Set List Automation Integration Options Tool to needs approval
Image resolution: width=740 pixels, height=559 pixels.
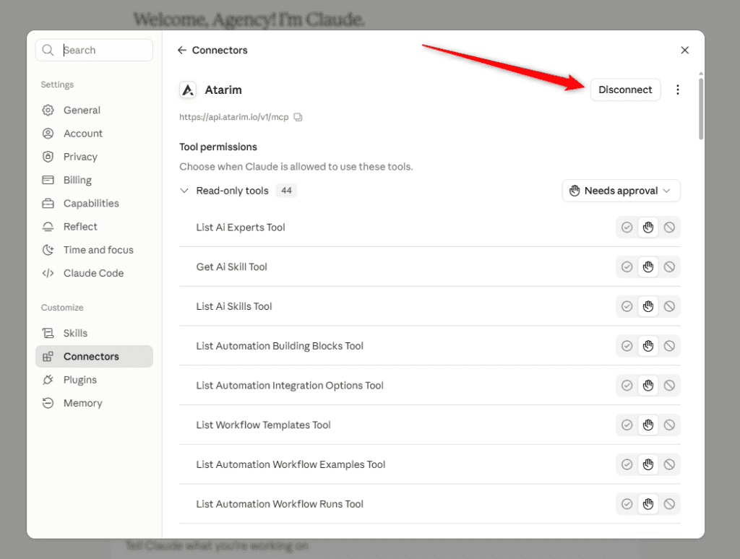[648, 386]
